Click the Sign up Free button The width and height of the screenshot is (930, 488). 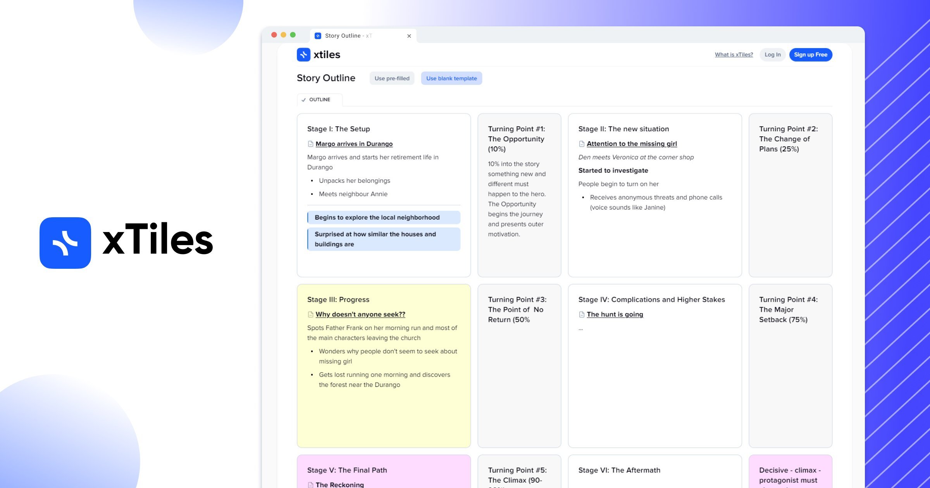811,55
